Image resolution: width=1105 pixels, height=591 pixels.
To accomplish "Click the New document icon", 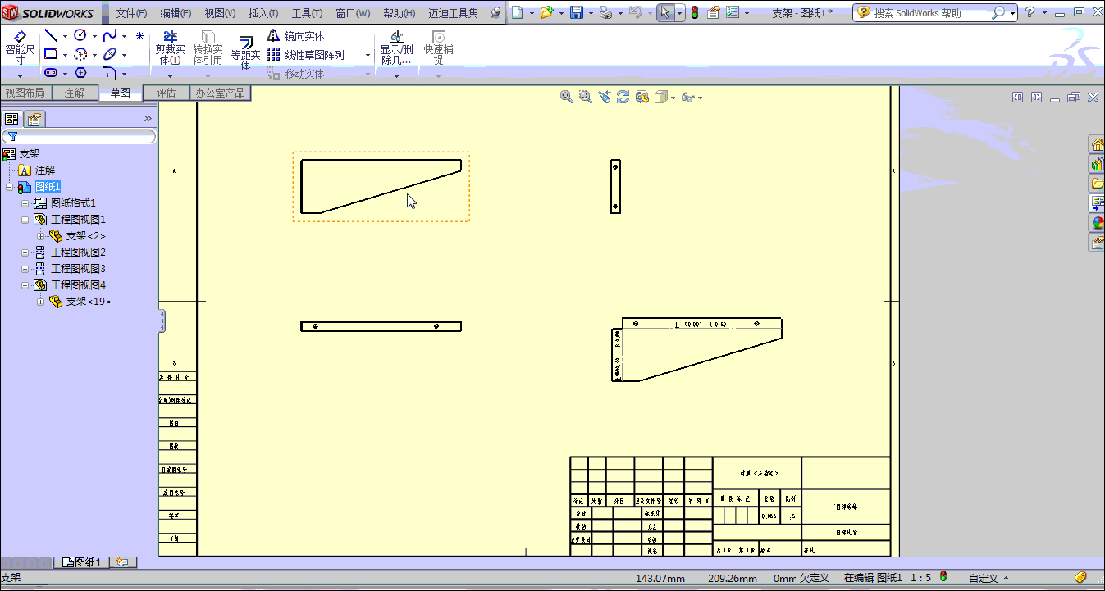I will [x=517, y=12].
